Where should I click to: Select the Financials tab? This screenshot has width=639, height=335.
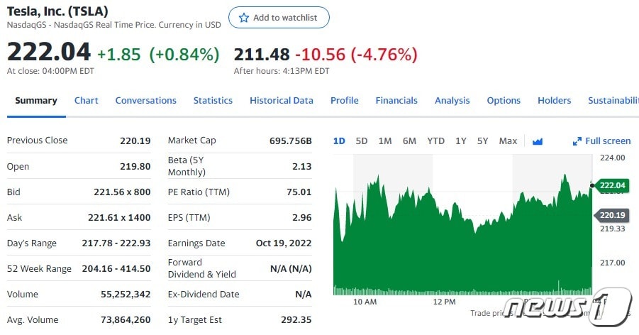coord(396,101)
